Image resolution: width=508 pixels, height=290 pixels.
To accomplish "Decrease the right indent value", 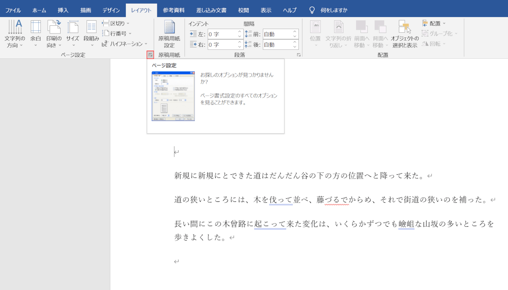I will 240,47.
